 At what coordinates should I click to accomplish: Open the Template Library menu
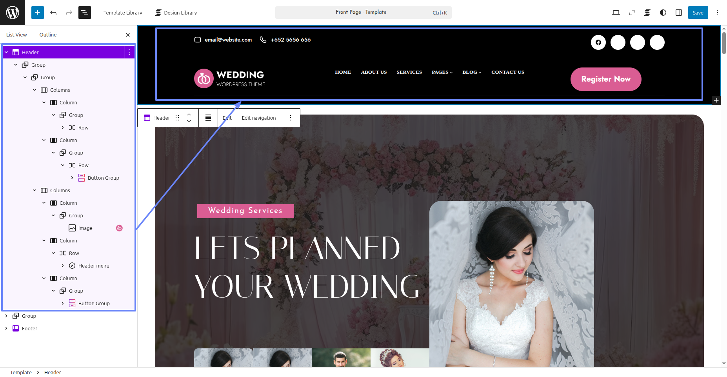click(x=123, y=13)
